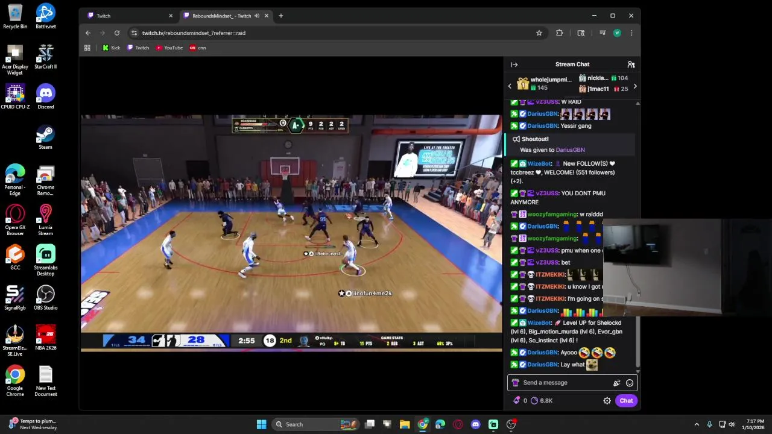Mute the ReboundsMindset_ tab audio
Image resolution: width=772 pixels, height=434 pixels.
257,16
